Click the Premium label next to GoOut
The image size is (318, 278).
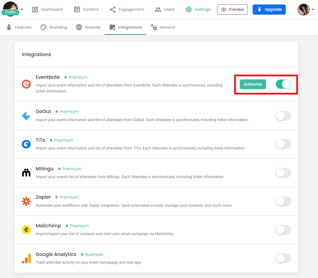tap(69, 112)
